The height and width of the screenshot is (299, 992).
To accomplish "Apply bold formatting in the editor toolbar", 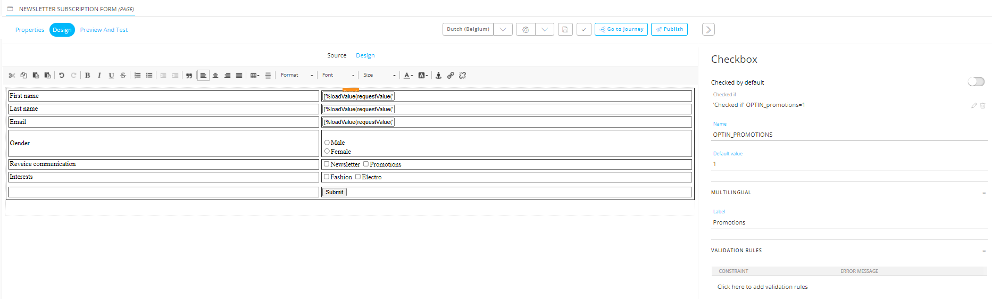I will coord(88,76).
